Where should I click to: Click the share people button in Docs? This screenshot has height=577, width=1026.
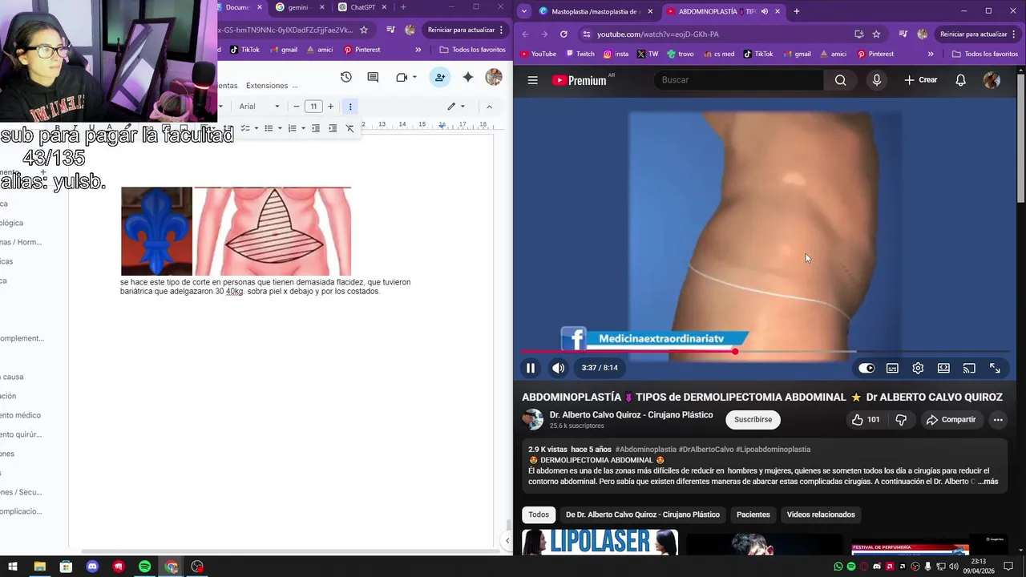(x=440, y=77)
